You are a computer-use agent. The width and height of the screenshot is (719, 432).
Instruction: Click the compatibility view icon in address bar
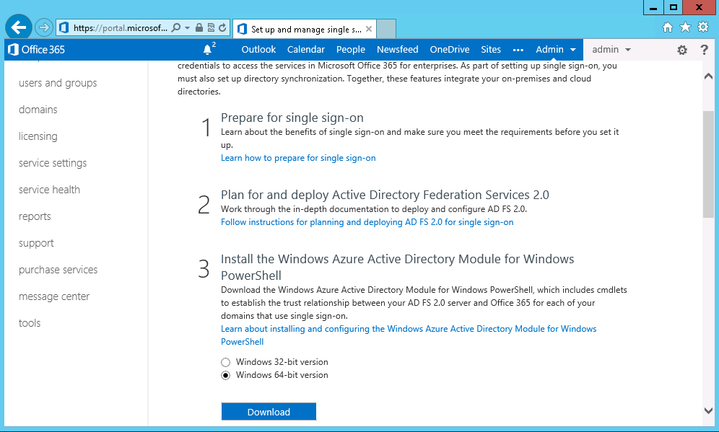coord(211,28)
